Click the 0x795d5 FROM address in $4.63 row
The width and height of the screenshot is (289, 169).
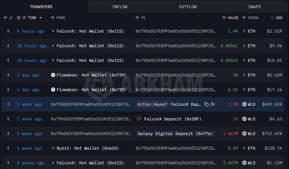coord(91,119)
